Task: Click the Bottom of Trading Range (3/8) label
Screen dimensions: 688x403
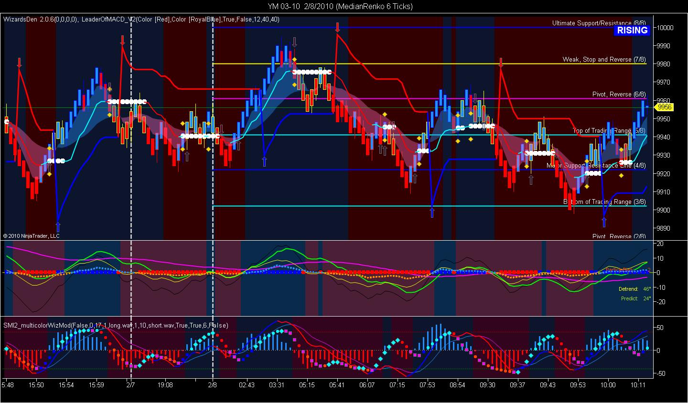Action: pos(605,201)
